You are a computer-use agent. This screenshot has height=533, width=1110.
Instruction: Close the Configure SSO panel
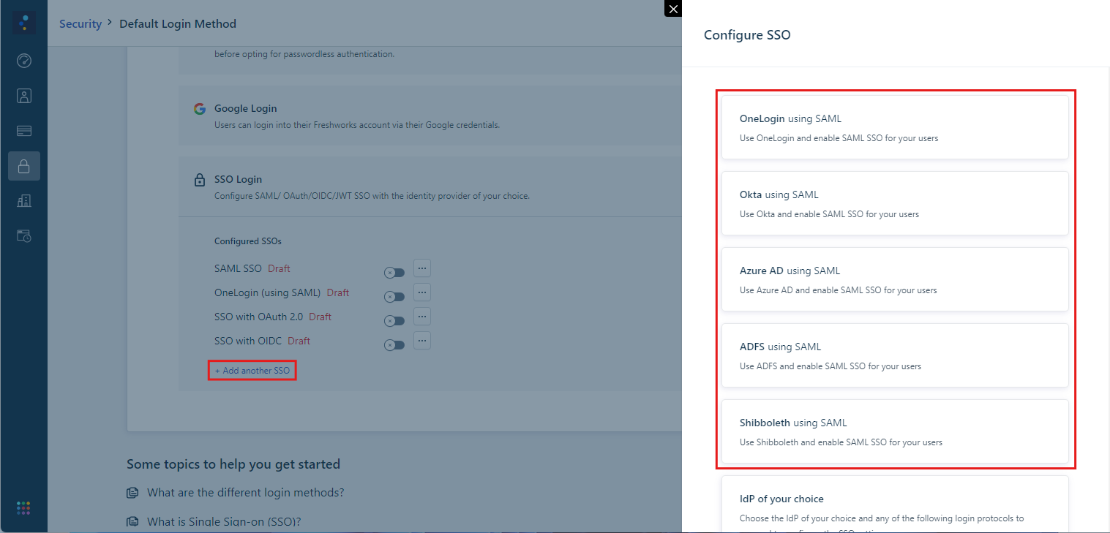[673, 9]
